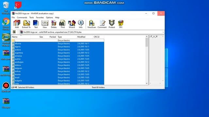Select the azerbaijan folder
This screenshot has height=117, width=209.
click(58, 62)
